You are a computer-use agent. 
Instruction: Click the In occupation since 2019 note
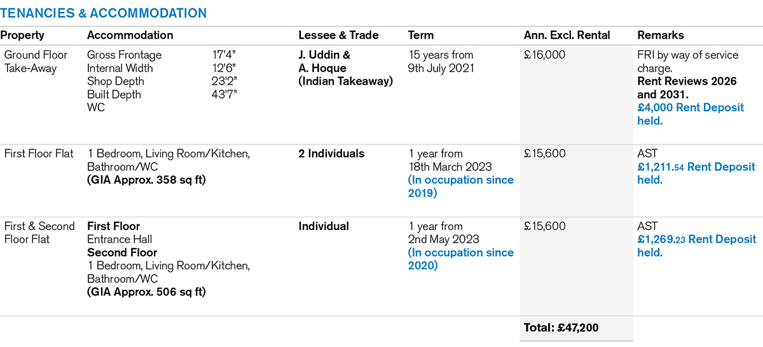(460, 186)
